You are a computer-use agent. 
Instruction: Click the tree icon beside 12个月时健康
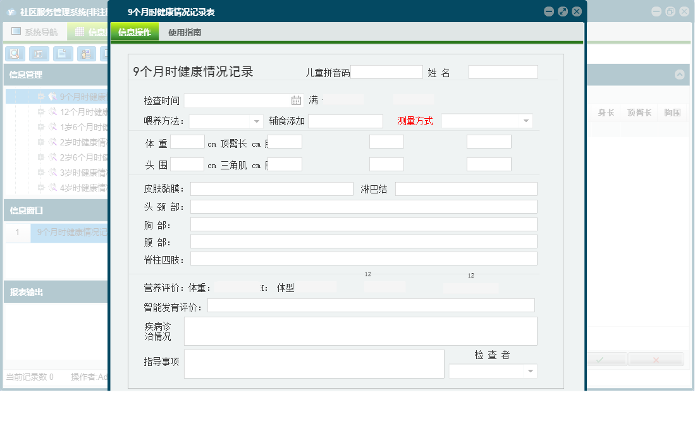pos(52,112)
